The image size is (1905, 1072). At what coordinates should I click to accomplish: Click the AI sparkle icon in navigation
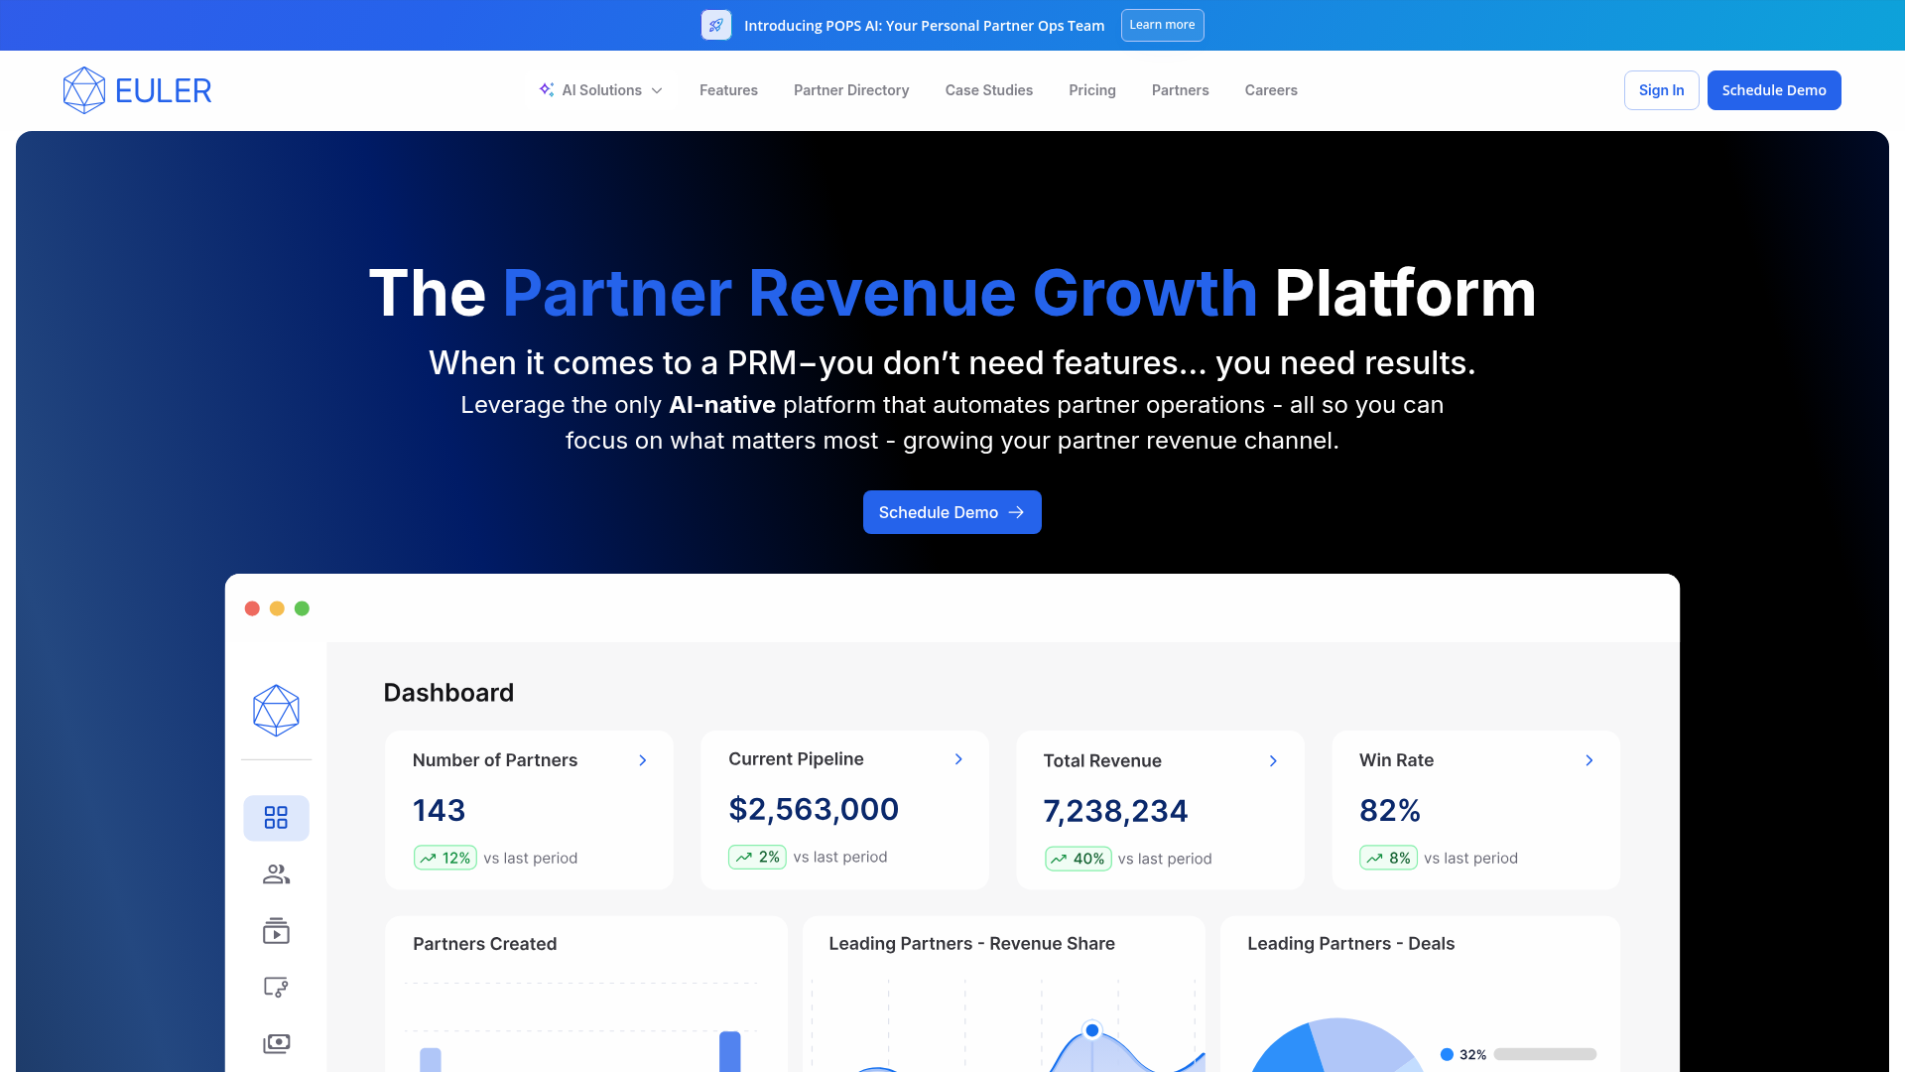(547, 89)
